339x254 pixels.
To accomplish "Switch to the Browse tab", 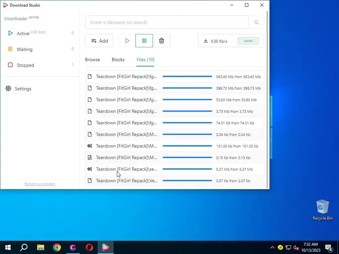I will click(92, 60).
